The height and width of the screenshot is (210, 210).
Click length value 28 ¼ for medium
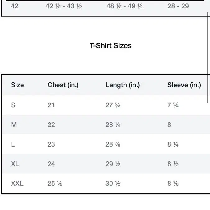point(113,125)
